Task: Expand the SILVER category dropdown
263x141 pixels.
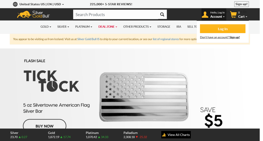Action: [63, 27]
